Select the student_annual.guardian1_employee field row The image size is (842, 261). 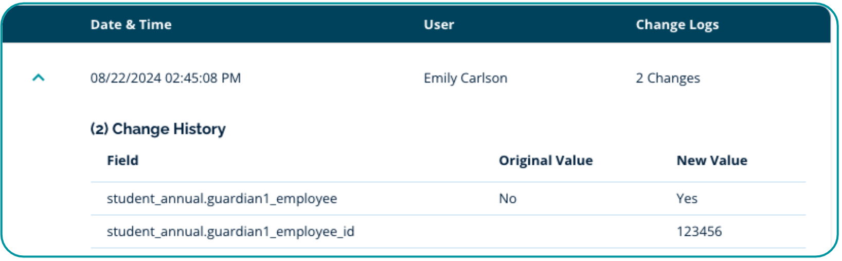[x=222, y=199]
